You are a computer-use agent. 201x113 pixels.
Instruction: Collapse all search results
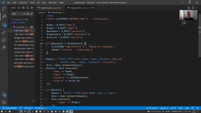click(x=32, y=8)
